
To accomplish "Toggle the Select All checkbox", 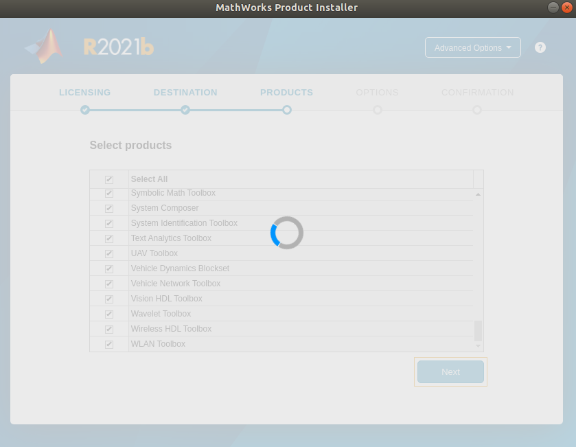I will (x=109, y=180).
